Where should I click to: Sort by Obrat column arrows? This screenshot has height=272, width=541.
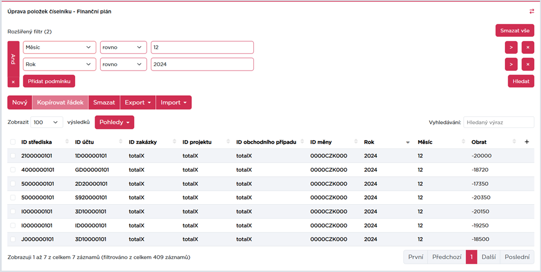[514, 142]
